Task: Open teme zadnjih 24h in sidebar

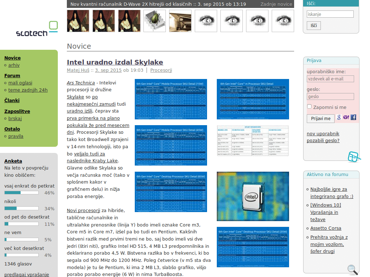Action: [x=28, y=90]
